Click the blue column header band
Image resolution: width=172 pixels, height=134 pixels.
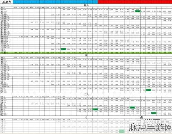click(x=55, y=2)
